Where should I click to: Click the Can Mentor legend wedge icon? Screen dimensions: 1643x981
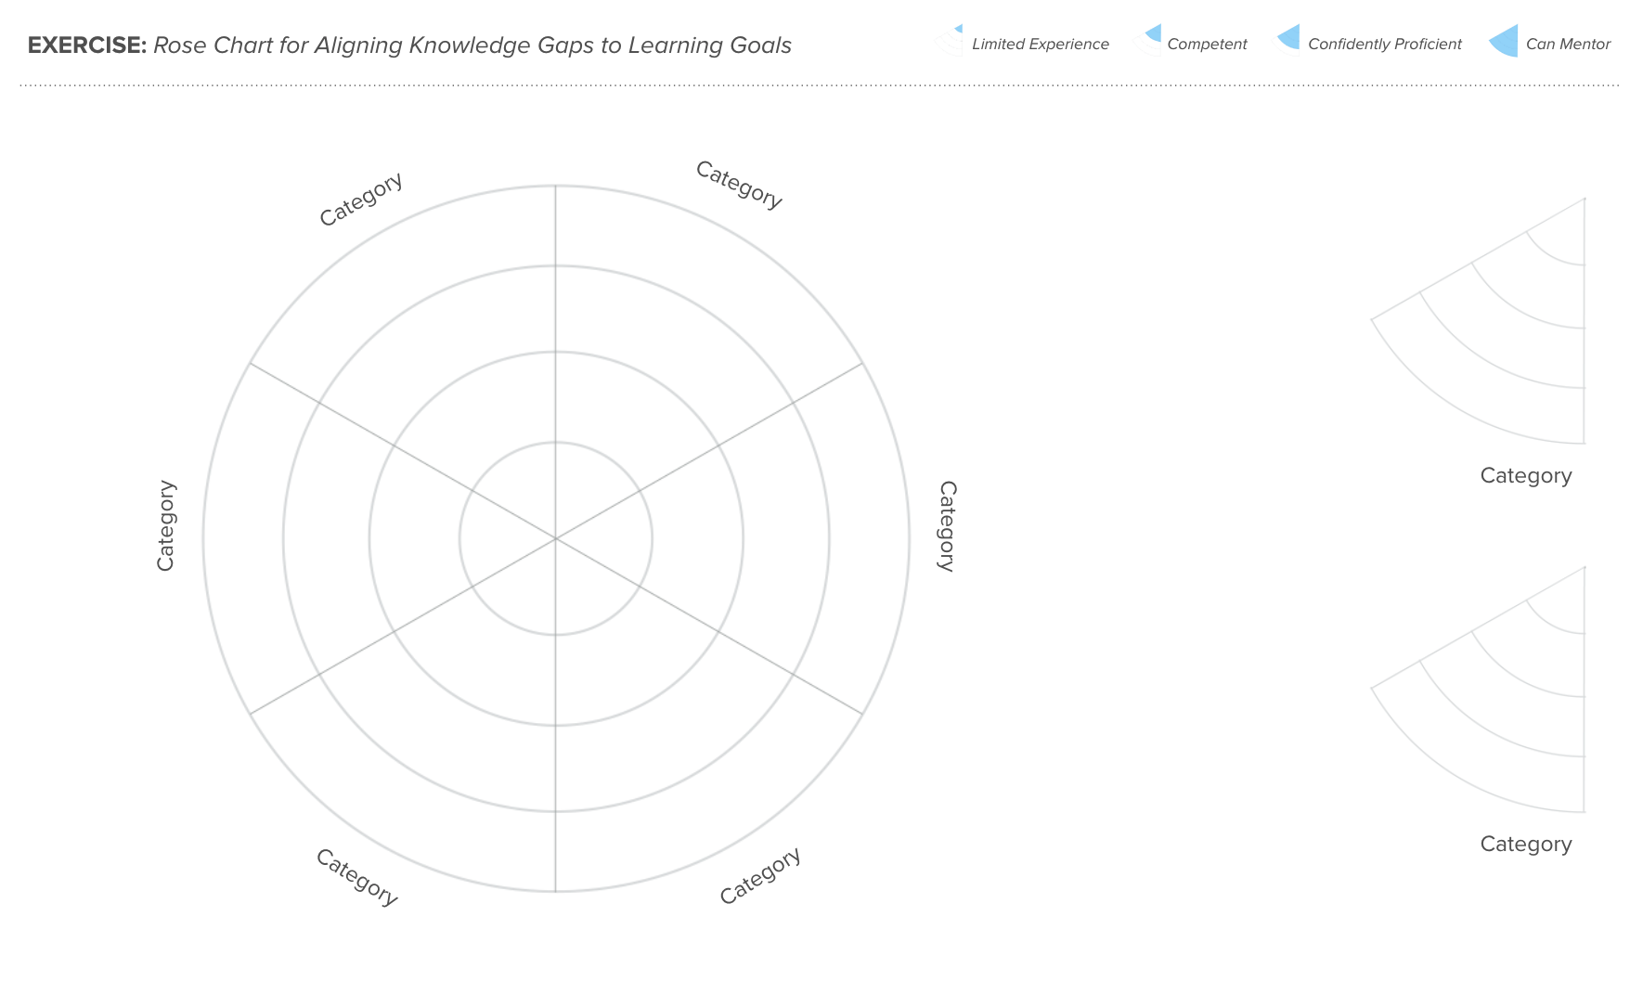(x=1504, y=41)
